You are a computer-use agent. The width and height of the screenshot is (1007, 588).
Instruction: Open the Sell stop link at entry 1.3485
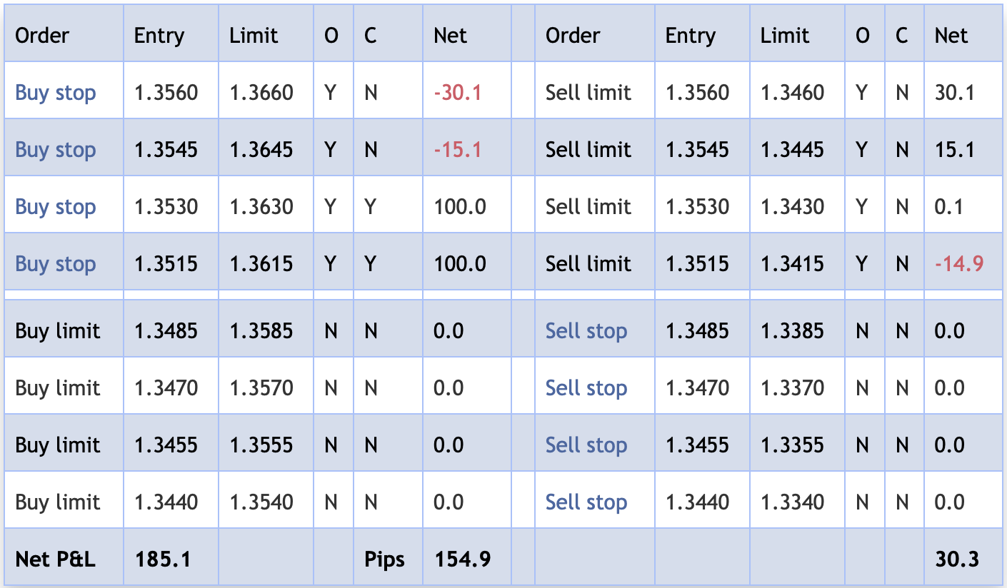(586, 331)
